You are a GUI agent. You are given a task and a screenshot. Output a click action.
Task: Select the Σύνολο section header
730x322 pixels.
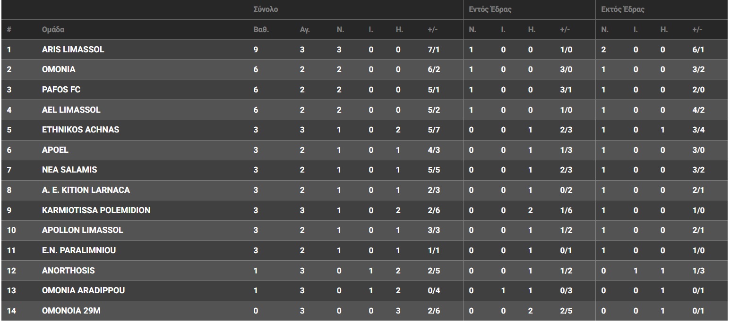click(266, 9)
